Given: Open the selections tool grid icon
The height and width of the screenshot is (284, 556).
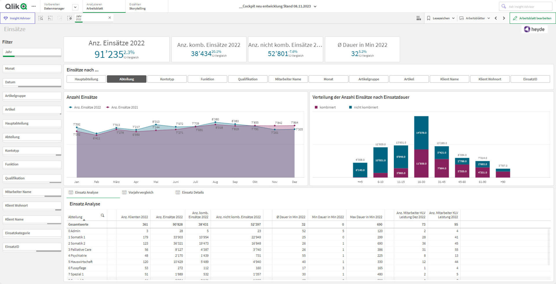Looking at the screenshot, I should [418, 18].
